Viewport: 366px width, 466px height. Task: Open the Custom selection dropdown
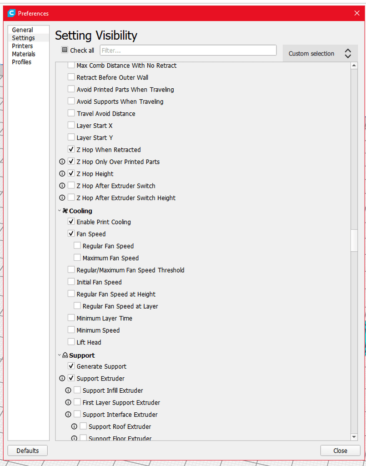(x=320, y=54)
